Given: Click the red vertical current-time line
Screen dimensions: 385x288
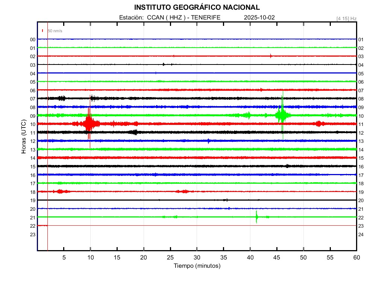Looking at the screenshot, I should 48,150.
